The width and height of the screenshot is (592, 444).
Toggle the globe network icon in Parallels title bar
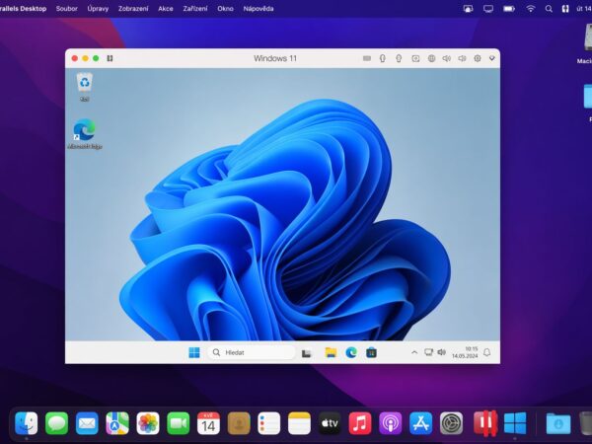pyautogui.click(x=431, y=58)
